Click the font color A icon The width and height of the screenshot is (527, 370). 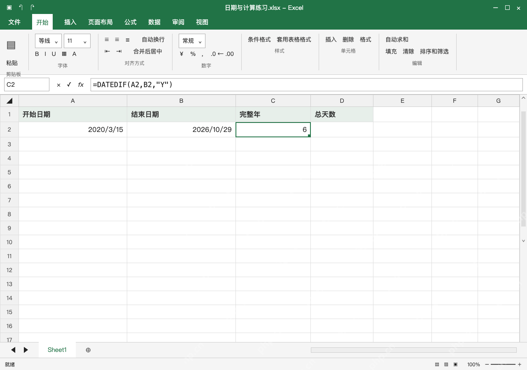tap(75, 54)
